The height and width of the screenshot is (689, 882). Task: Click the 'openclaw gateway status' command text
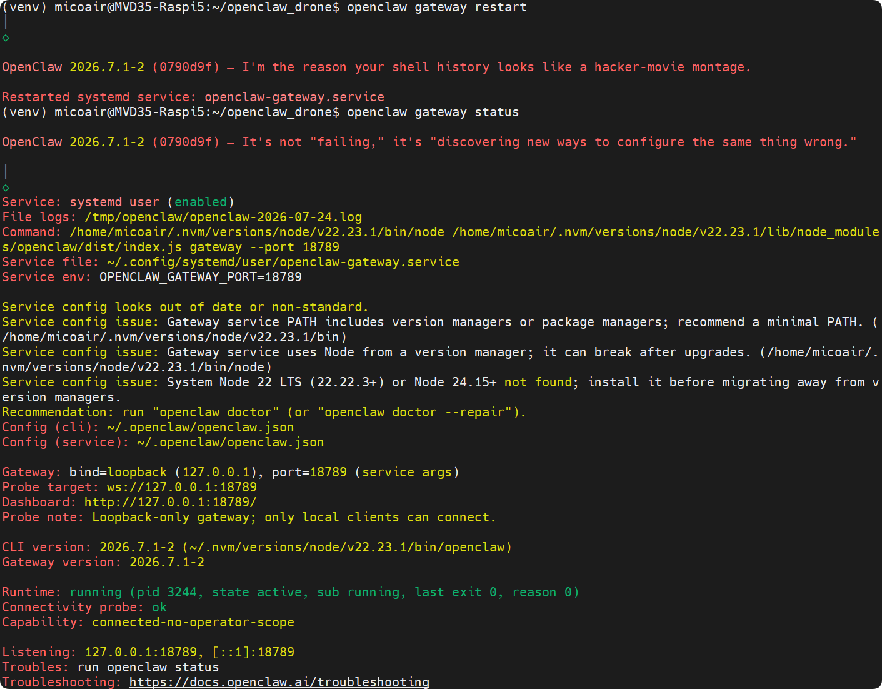click(x=433, y=112)
